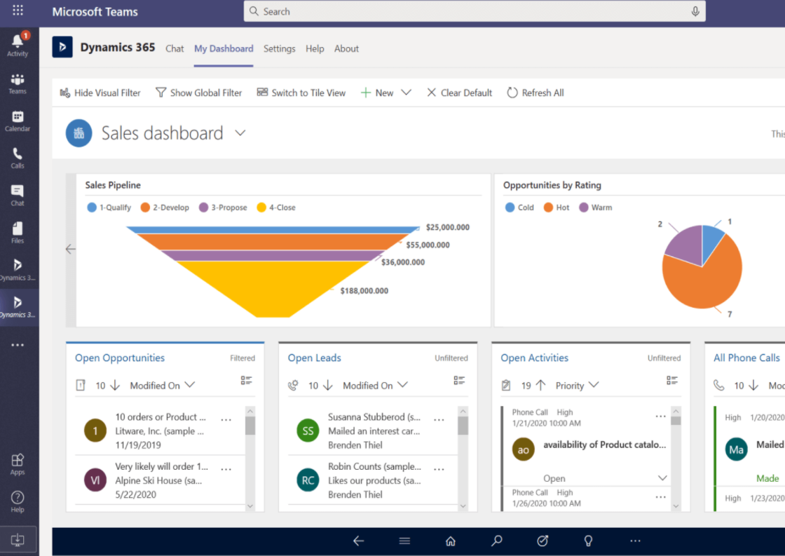Image resolution: width=785 pixels, height=556 pixels.
Task: Click the New button
Action: click(377, 93)
